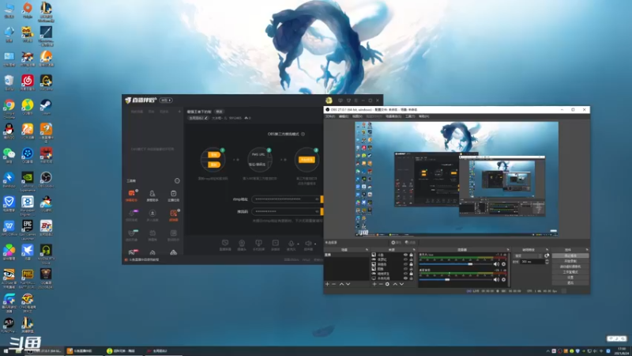Open OBS source properties button above docks

coord(396,243)
